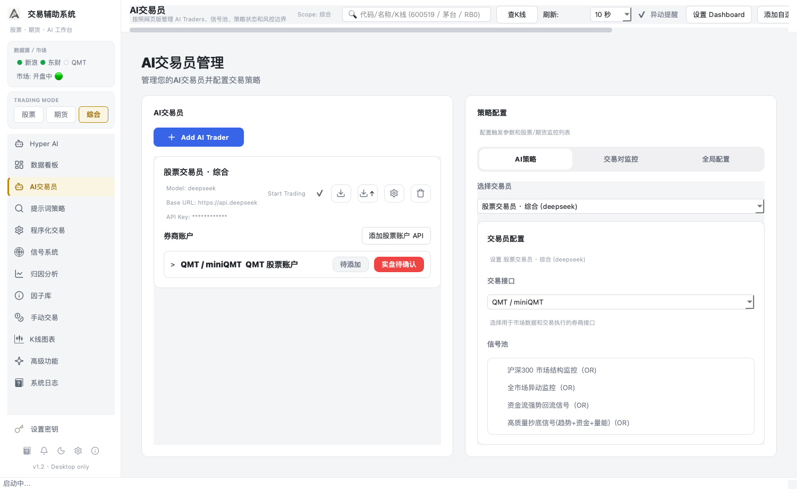Open Hyper AI robot icon in sidebar
Screen dimensions: 797x489
pyautogui.click(x=19, y=144)
